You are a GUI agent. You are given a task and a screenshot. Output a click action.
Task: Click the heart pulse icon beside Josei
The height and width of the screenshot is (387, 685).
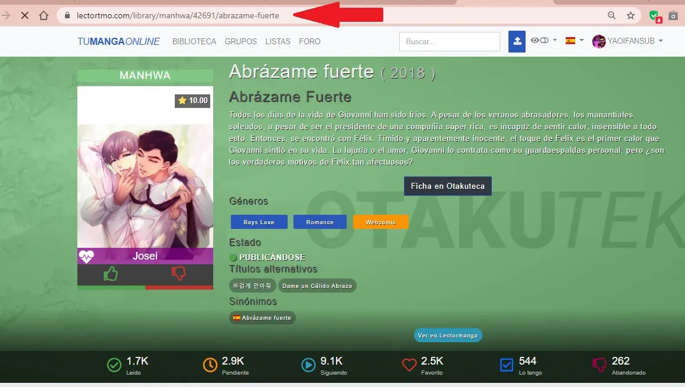point(86,256)
